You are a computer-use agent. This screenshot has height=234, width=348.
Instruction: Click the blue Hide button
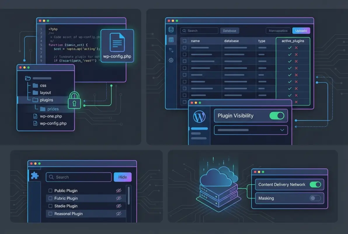[x=123, y=177]
